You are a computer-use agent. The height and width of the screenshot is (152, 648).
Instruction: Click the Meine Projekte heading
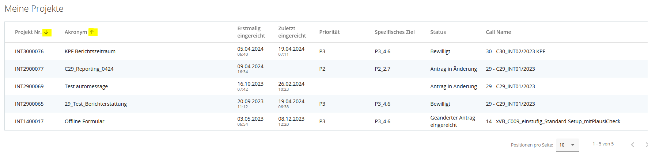coord(34,9)
